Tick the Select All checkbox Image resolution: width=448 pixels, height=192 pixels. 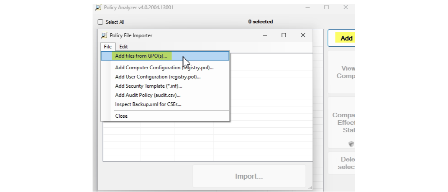[x=100, y=22]
